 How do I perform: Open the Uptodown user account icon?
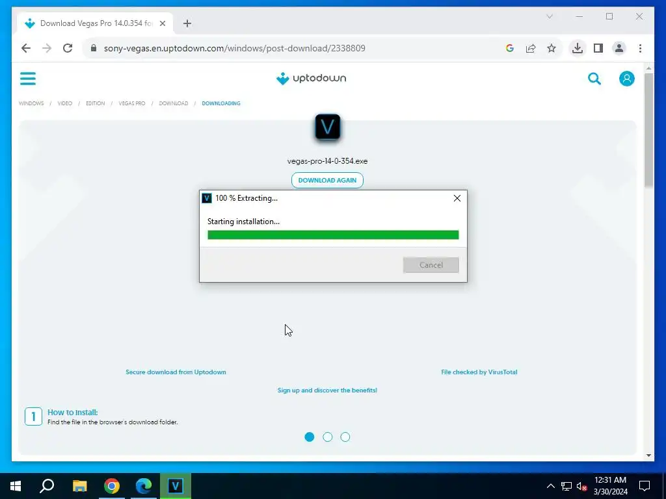626,79
